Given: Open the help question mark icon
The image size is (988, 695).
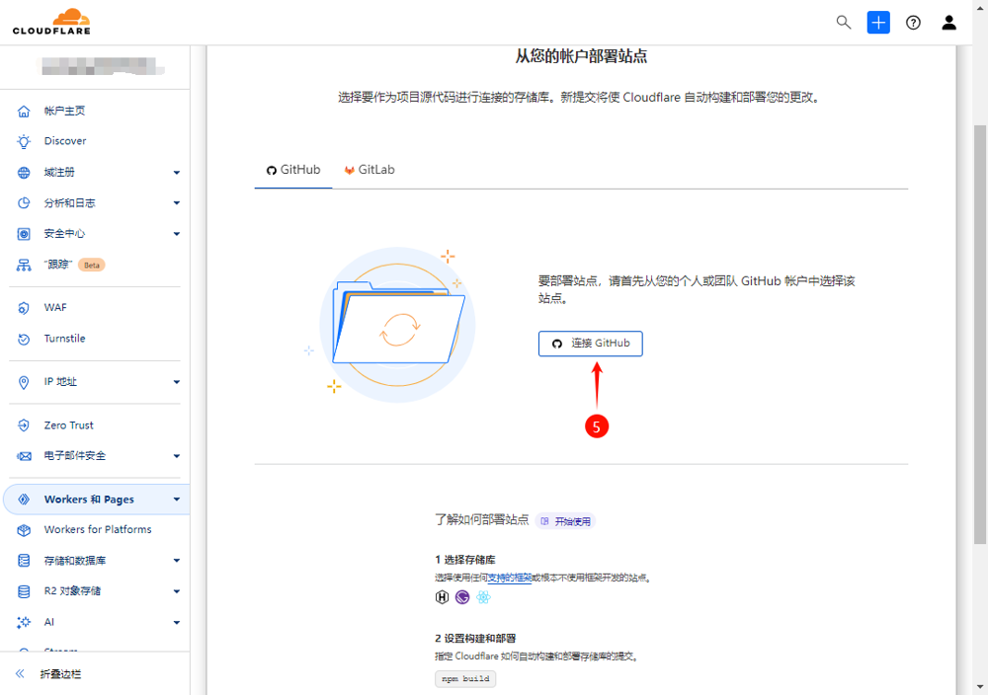Looking at the screenshot, I should click(x=913, y=23).
